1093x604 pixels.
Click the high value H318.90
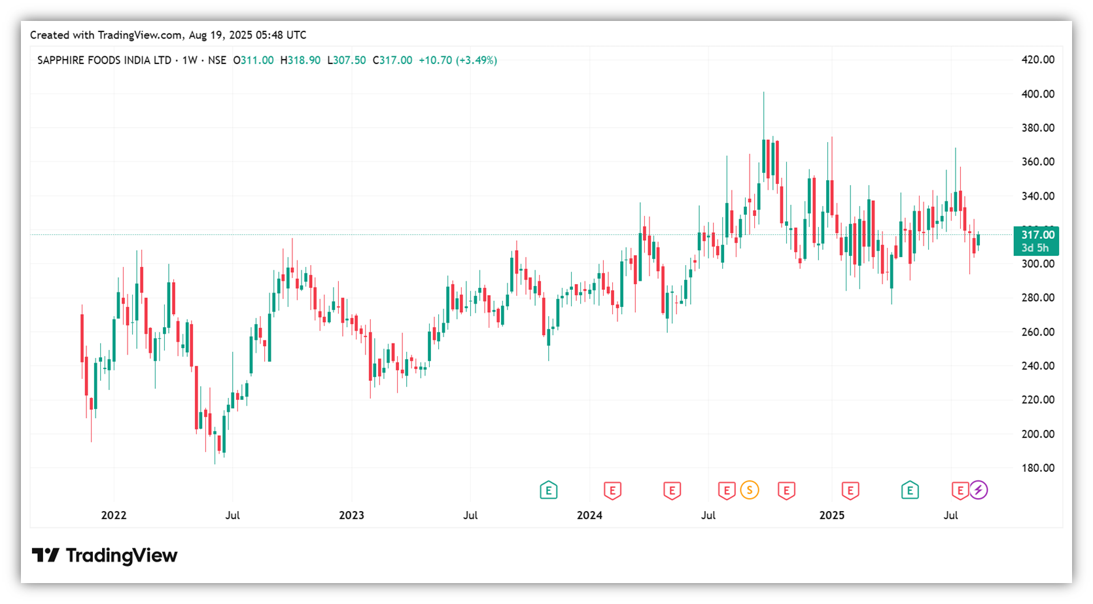300,60
